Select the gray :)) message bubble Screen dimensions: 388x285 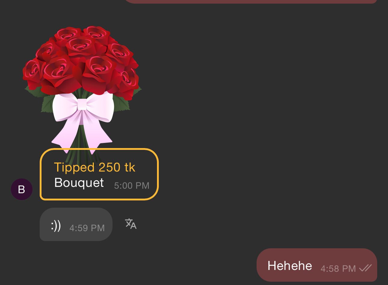coord(76,224)
